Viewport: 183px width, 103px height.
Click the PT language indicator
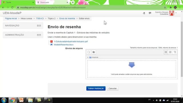pyautogui.click(x=150, y=100)
